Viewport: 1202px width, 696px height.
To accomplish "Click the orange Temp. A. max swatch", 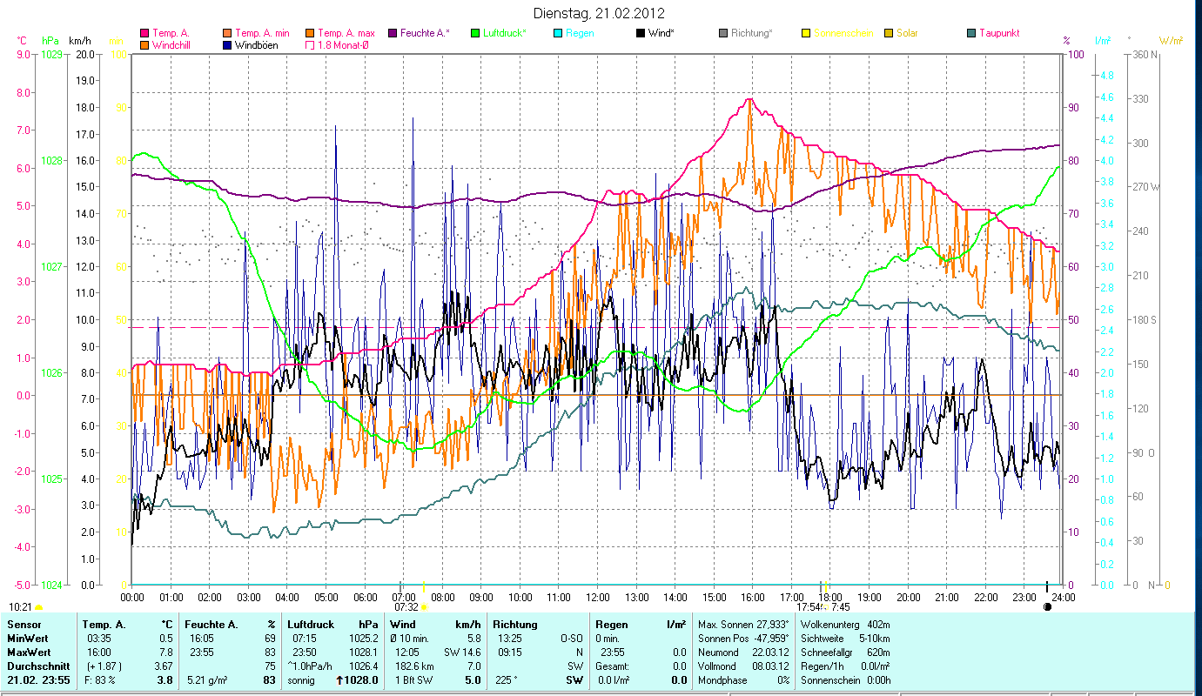I will [x=309, y=34].
